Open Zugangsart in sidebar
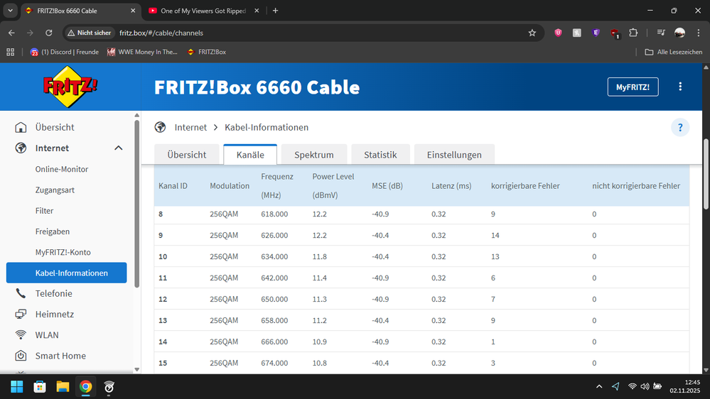This screenshot has height=399, width=710. 55,190
